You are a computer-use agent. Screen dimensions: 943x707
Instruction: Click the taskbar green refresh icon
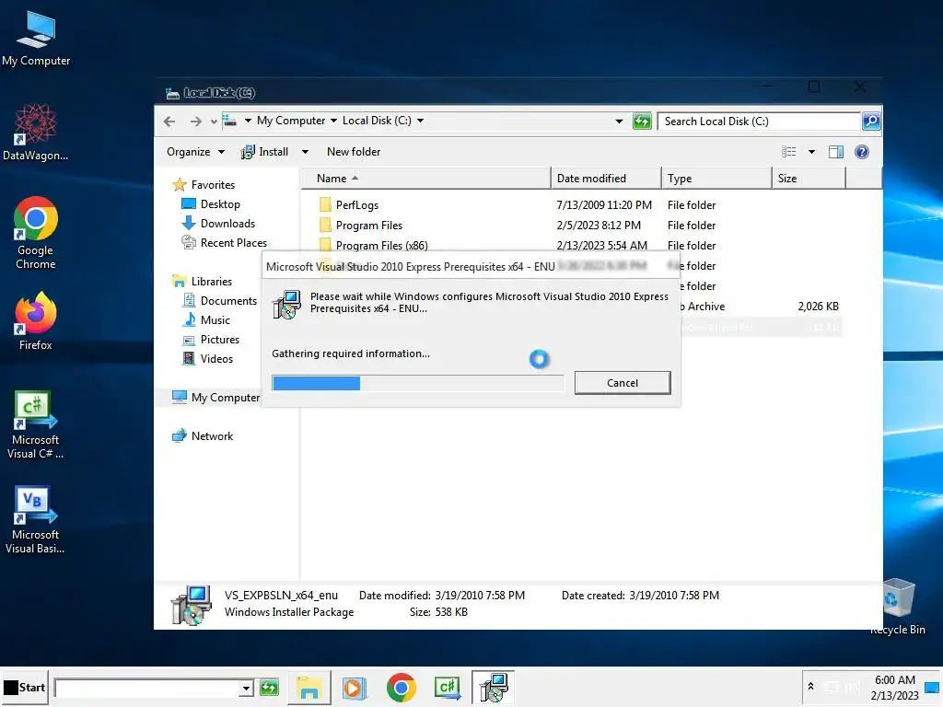coord(269,687)
